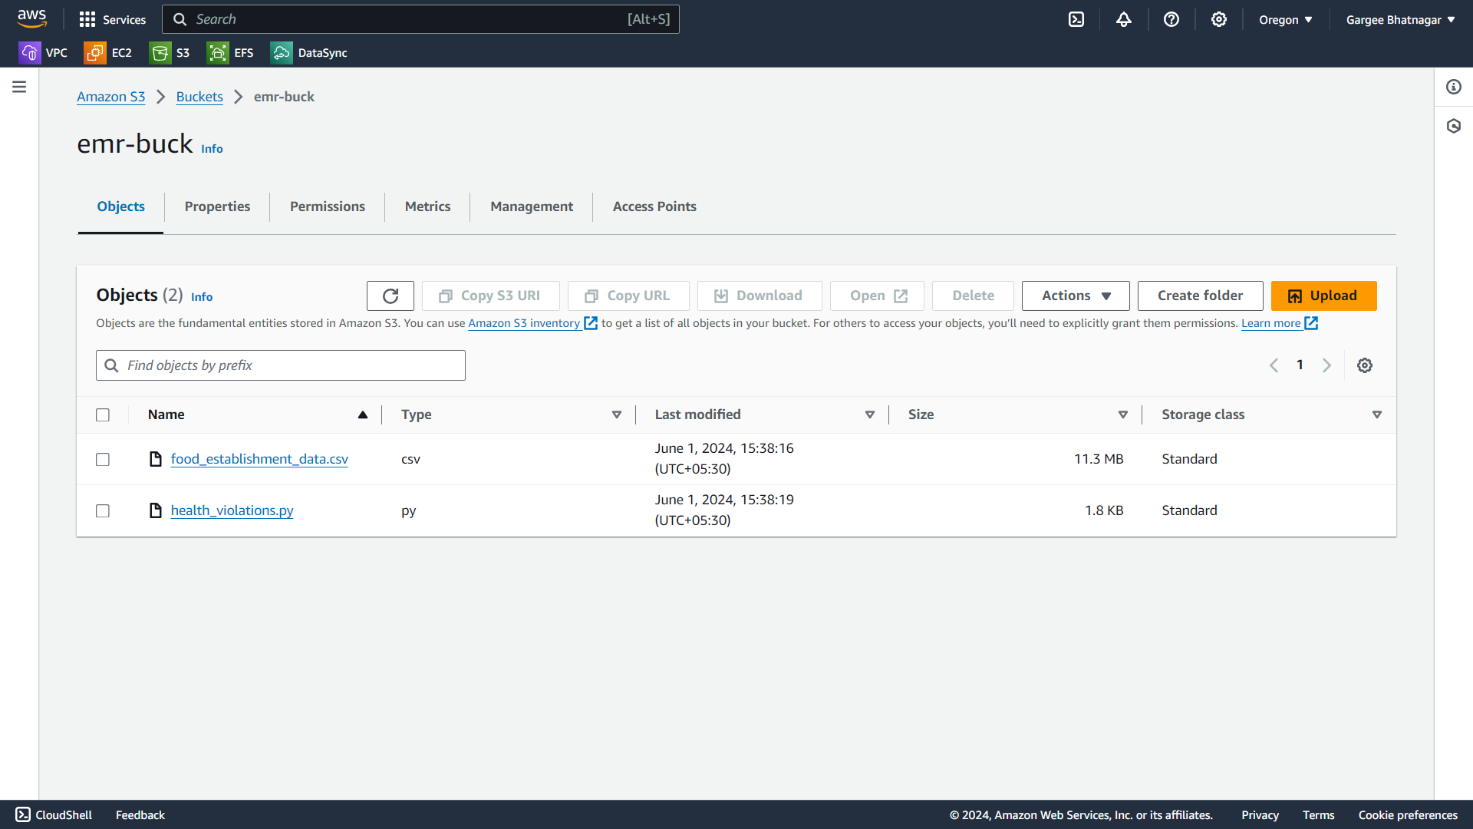Click the refresh objects icon button
The width and height of the screenshot is (1473, 829).
[390, 296]
